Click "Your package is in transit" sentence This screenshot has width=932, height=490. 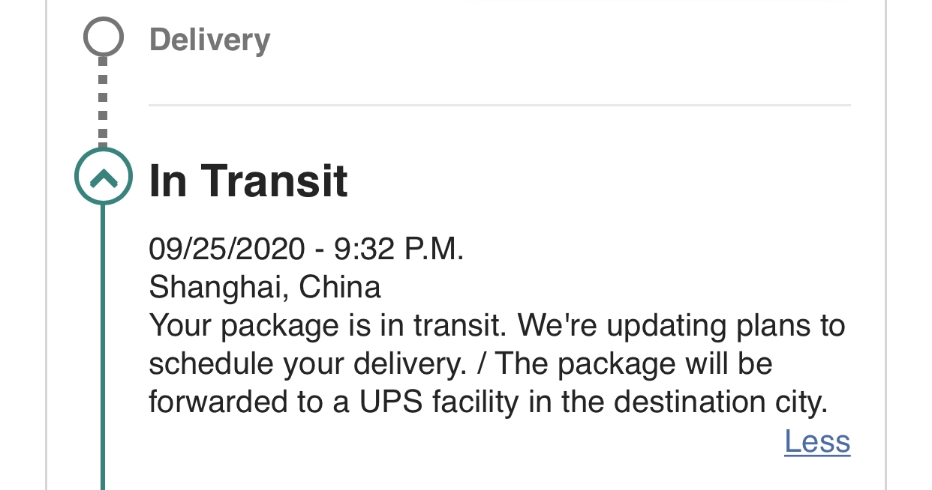pyautogui.click(x=325, y=326)
